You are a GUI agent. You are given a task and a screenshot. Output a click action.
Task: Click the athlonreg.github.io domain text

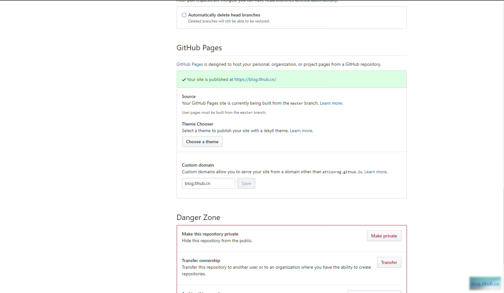(x=342, y=172)
